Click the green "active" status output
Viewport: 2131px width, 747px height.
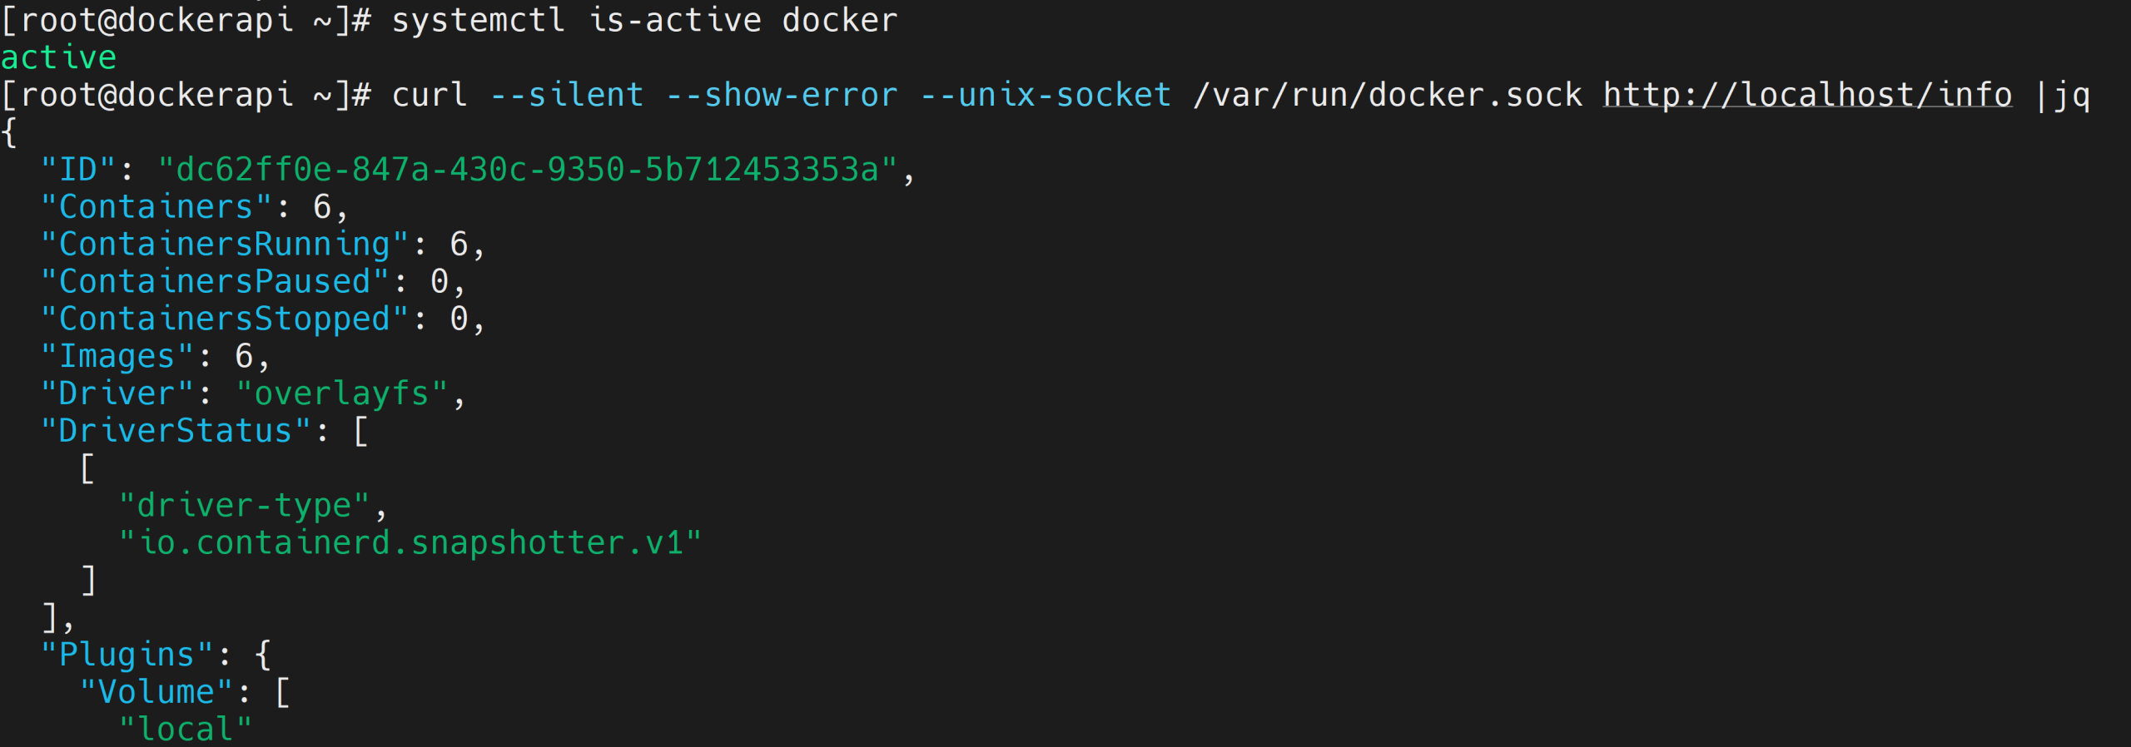pyautogui.click(x=58, y=58)
